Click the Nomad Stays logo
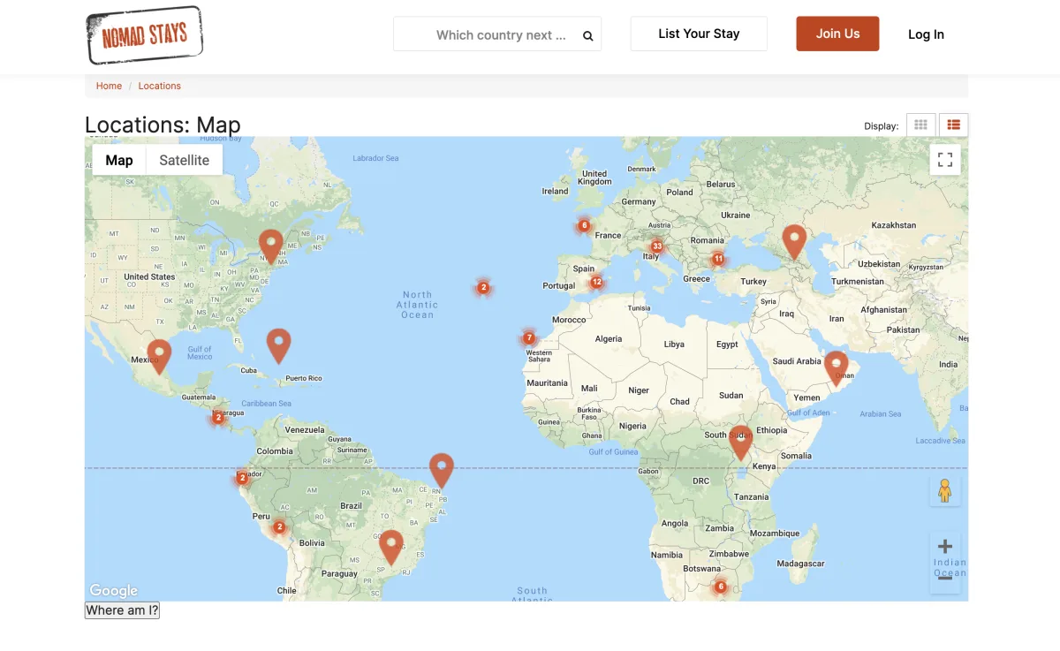The height and width of the screenshot is (651, 1060). (x=145, y=34)
